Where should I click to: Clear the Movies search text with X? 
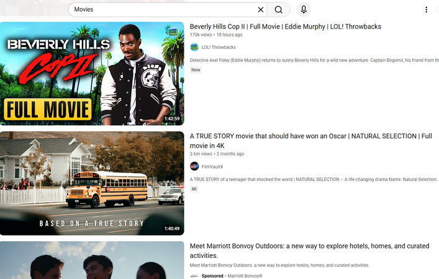click(x=261, y=10)
